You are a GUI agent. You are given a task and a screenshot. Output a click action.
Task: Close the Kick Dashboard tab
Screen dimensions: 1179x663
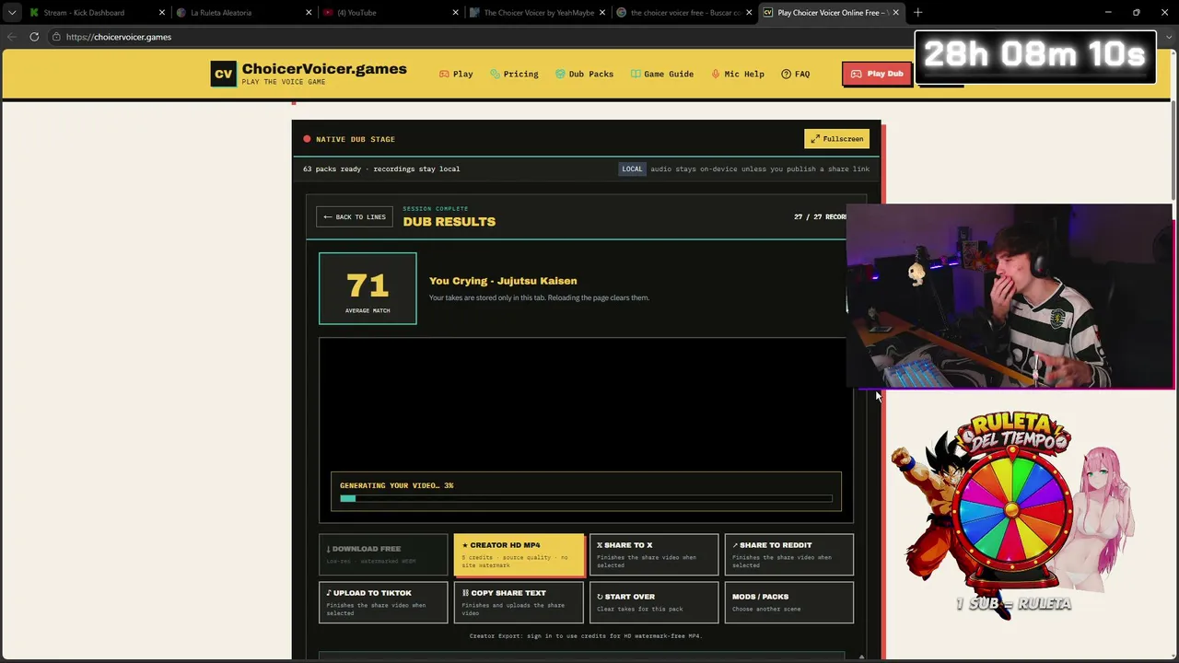[x=162, y=13]
